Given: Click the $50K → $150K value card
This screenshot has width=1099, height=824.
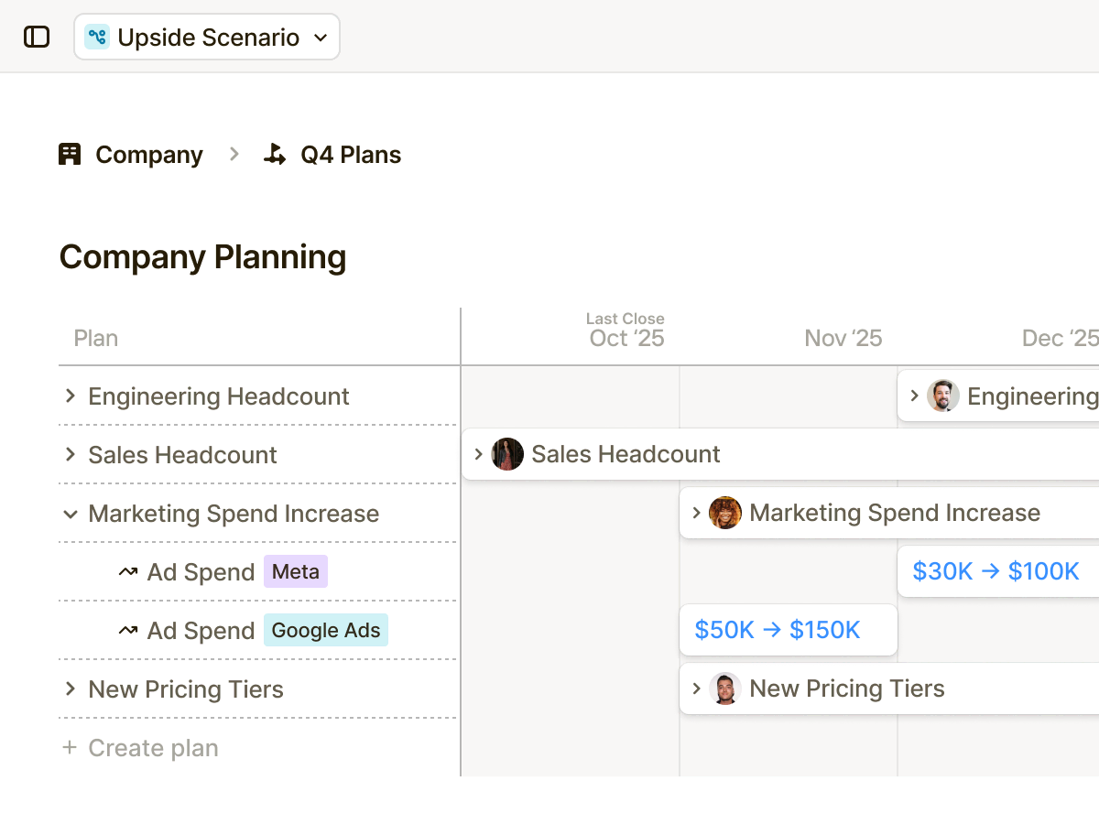Looking at the screenshot, I should (788, 630).
